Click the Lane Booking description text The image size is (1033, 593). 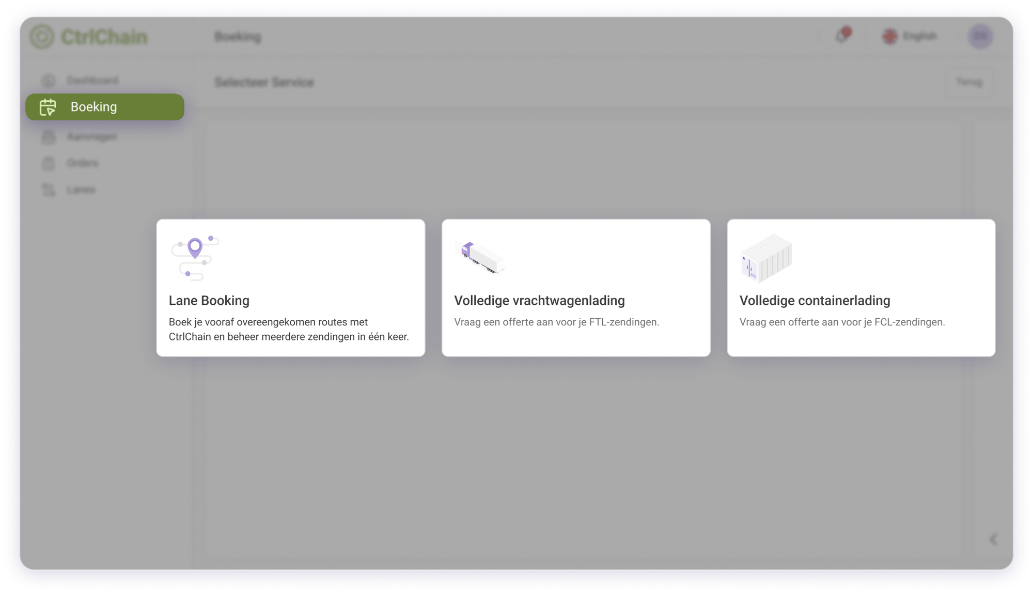point(289,329)
